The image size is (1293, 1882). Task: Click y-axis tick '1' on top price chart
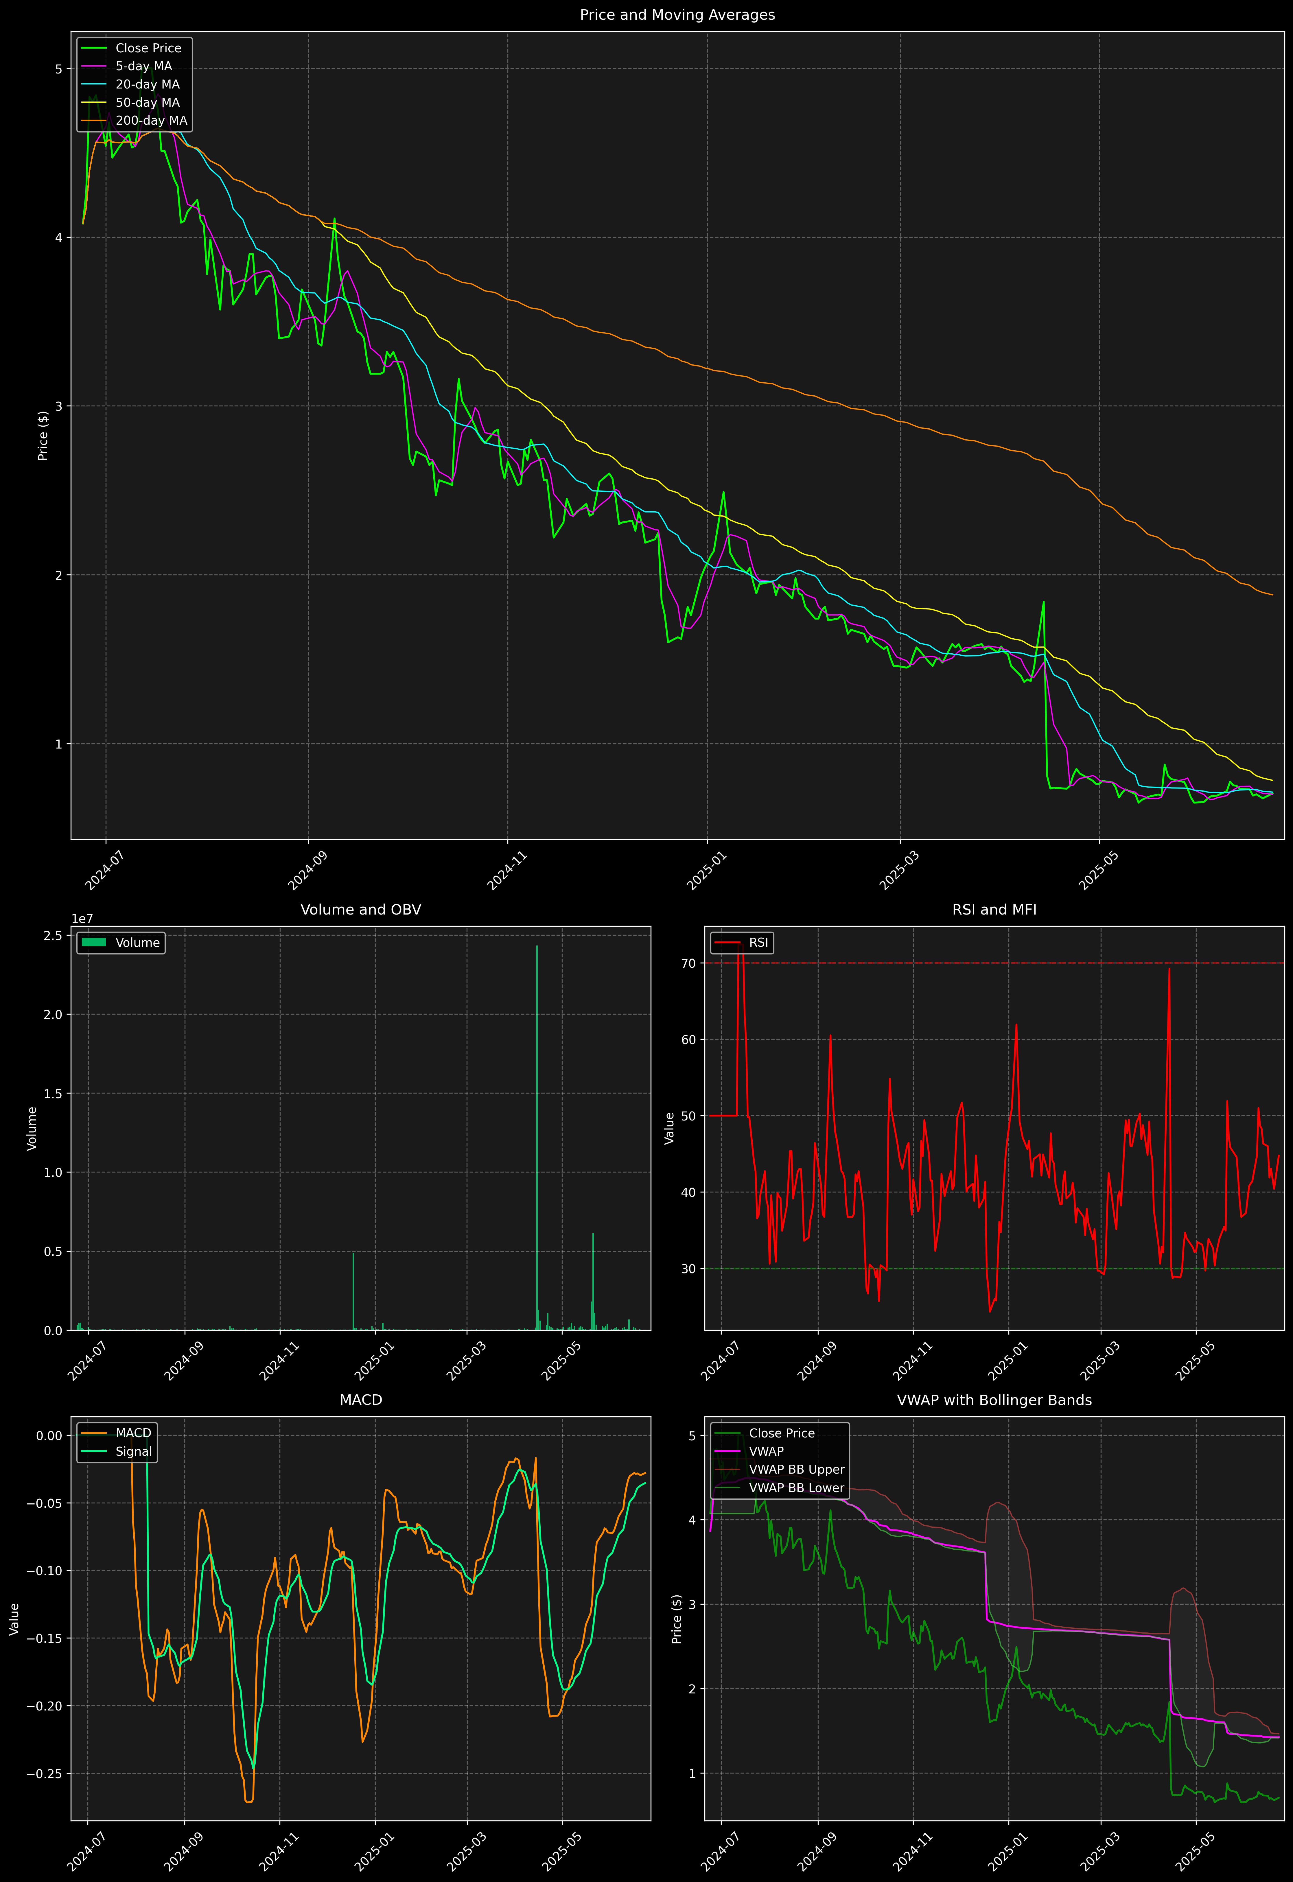58,744
